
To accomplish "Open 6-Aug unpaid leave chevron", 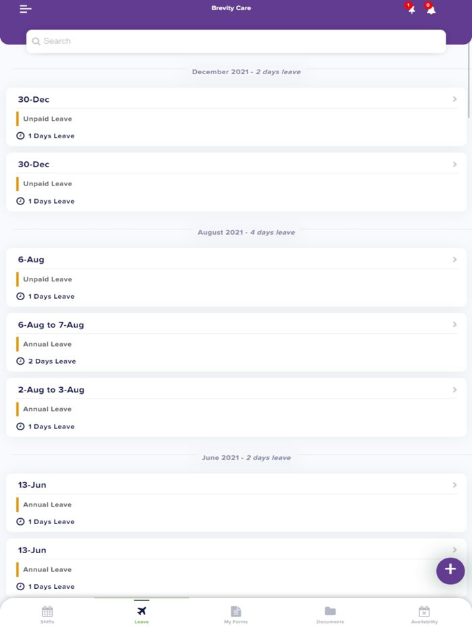I will click(455, 260).
